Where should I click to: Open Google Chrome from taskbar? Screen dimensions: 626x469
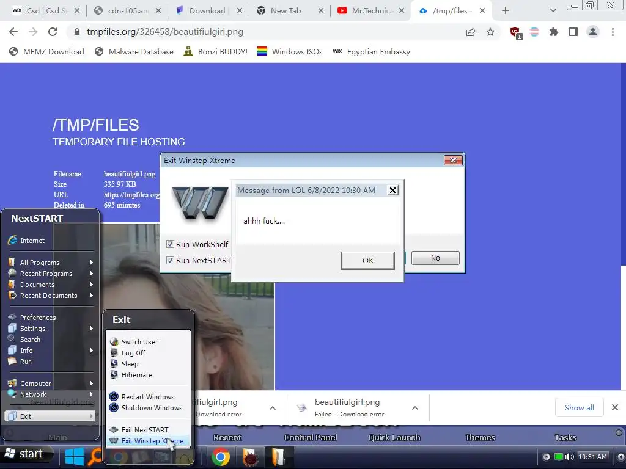[220, 457]
